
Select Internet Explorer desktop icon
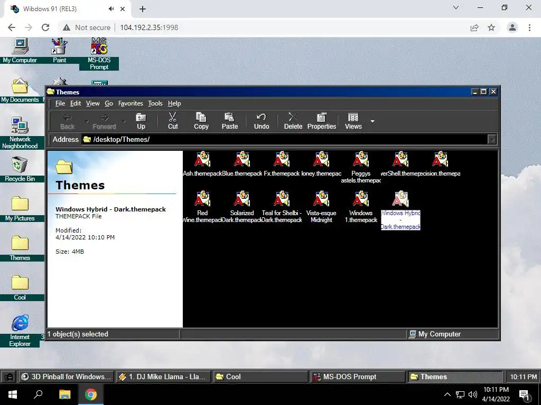point(20,331)
